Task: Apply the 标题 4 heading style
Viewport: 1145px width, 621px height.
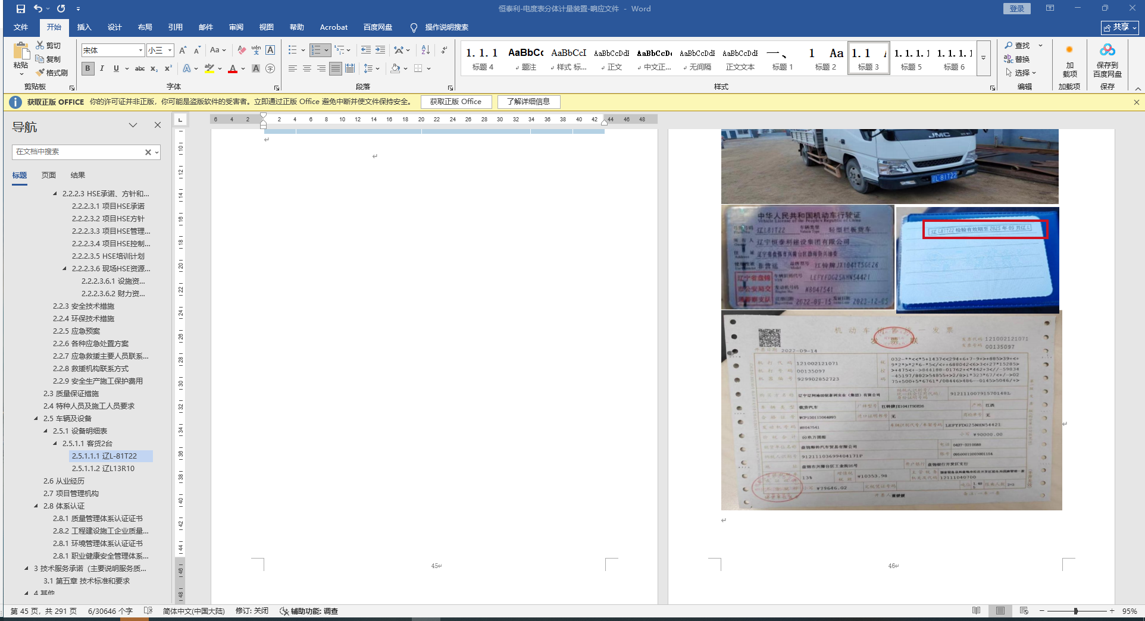Action: (x=483, y=59)
